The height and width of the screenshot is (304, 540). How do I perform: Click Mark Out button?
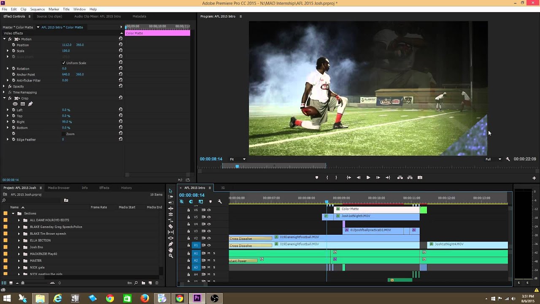click(x=336, y=178)
